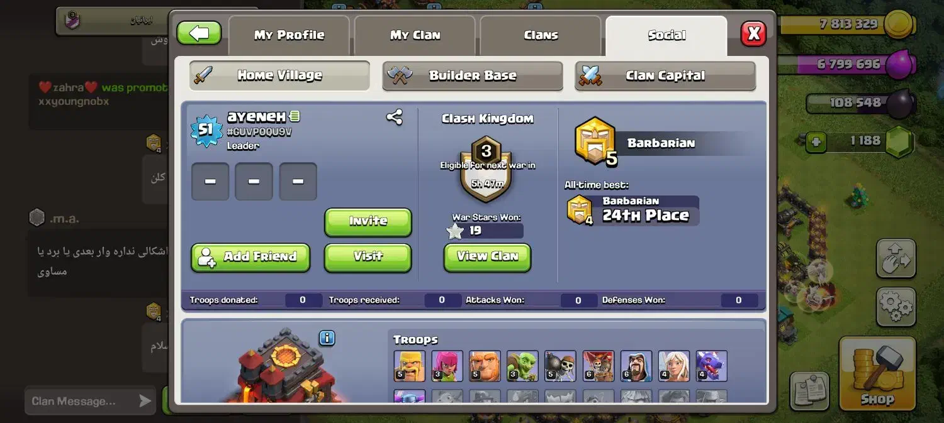944x423 pixels.
Task: Open the settings gear button
Action: tap(896, 307)
